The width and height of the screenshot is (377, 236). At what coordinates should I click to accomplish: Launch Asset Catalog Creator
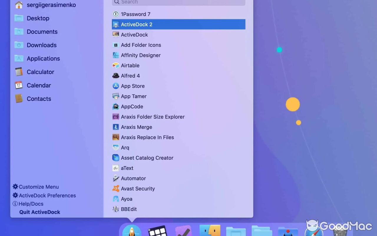click(147, 158)
